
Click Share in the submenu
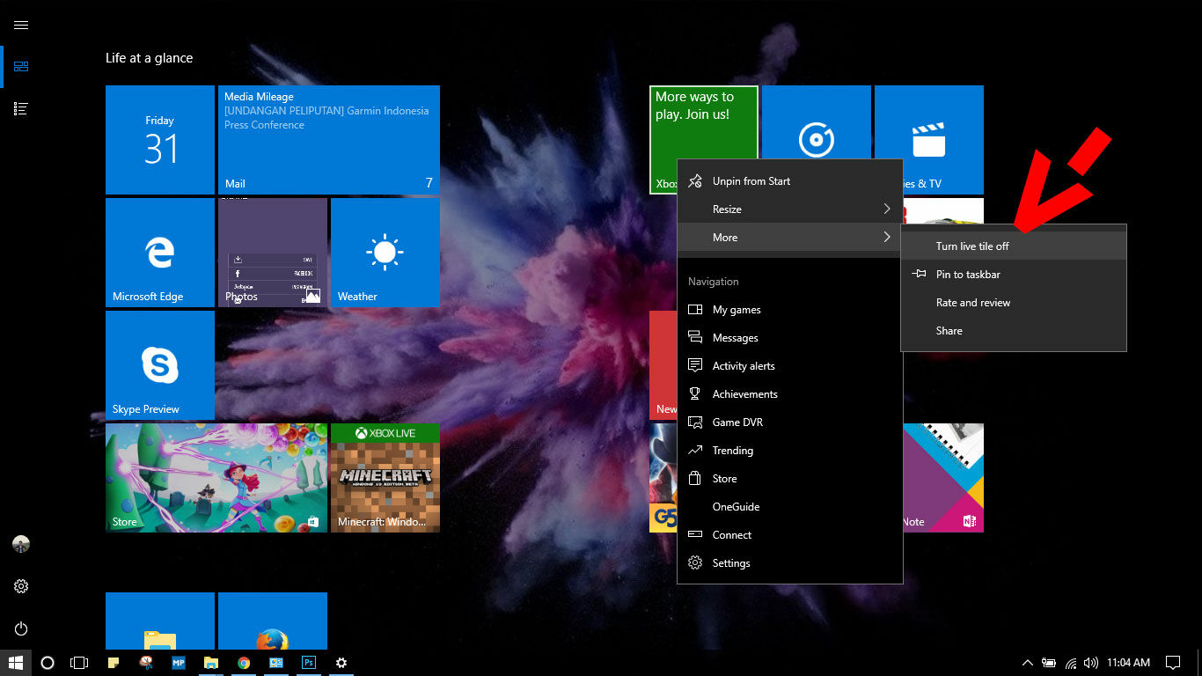click(x=1014, y=331)
